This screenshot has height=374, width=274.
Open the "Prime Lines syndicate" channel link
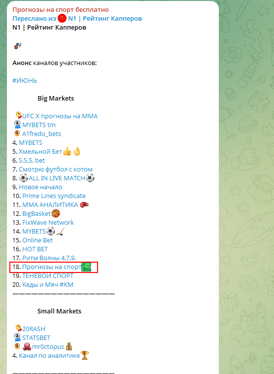[x=54, y=196]
